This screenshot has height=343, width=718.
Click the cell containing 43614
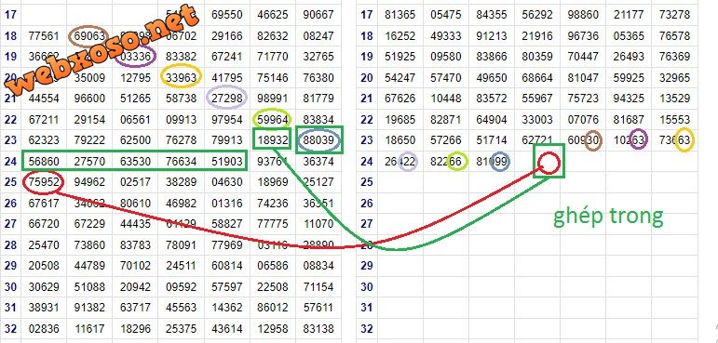227,329
